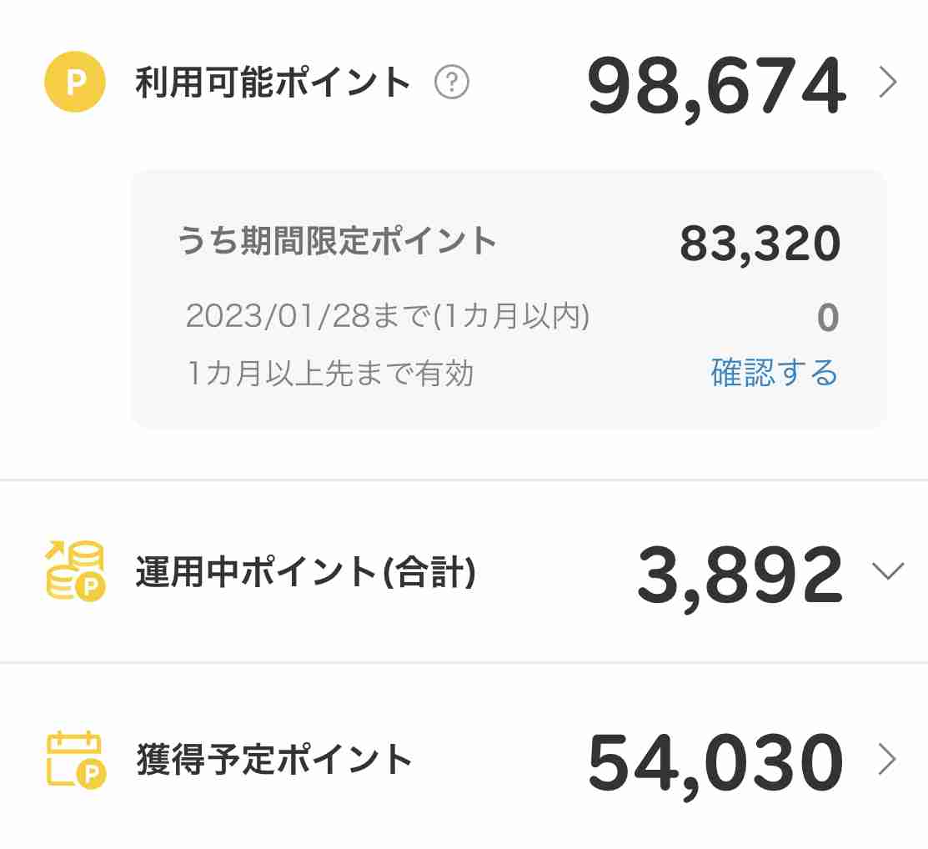Tap the 98,674 points value
The height and width of the screenshot is (849, 928).
pyautogui.click(x=717, y=87)
